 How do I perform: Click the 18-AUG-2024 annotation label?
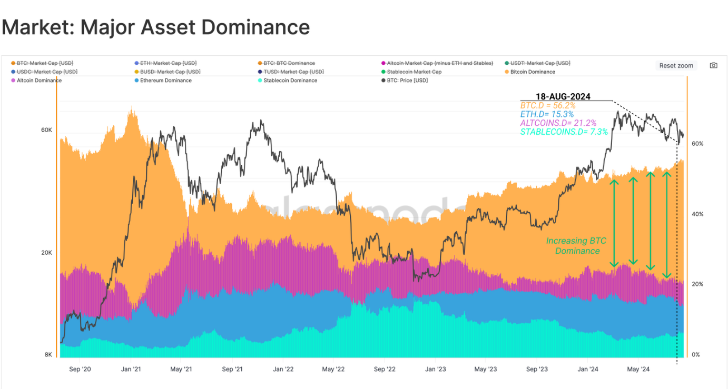(563, 97)
